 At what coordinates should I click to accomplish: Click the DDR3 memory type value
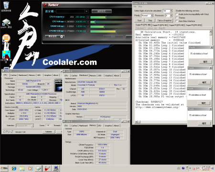(x=82, y=131)
